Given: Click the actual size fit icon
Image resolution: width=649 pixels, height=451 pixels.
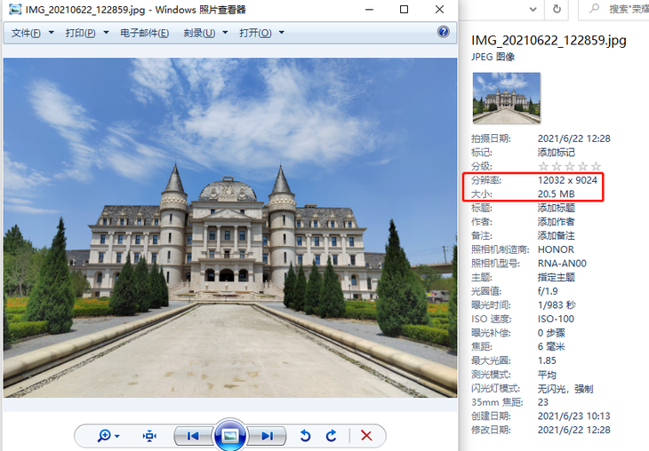Looking at the screenshot, I should click(x=149, y=435).
